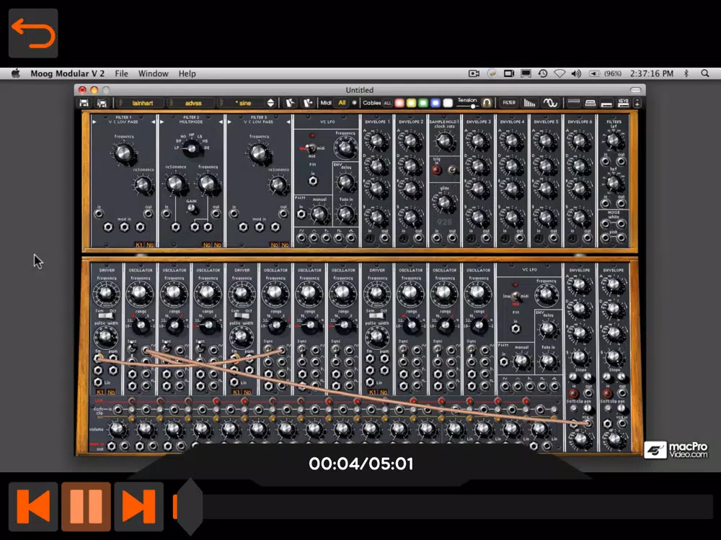Click the volume icon in menu bar
721x540 pixels.
point(575,73)
